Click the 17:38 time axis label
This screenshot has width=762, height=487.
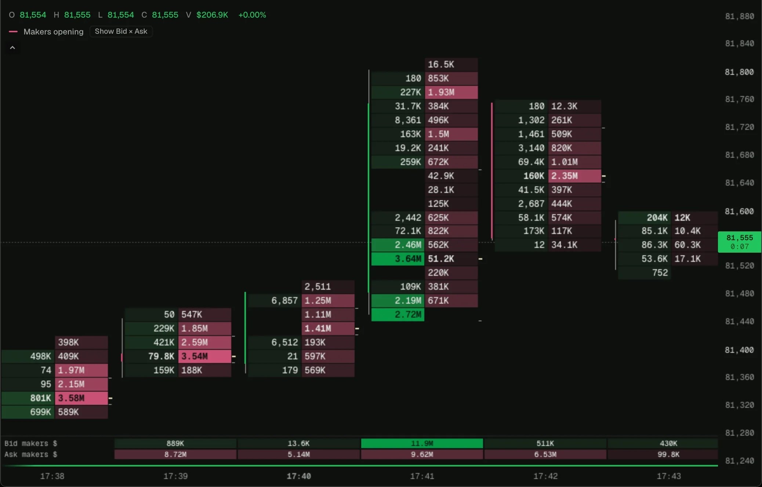tap(52, 476)
